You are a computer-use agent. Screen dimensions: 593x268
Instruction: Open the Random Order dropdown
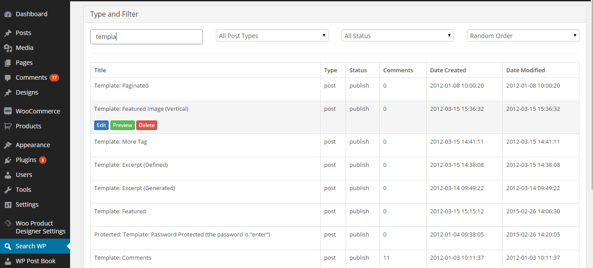(x=523, y=36)
